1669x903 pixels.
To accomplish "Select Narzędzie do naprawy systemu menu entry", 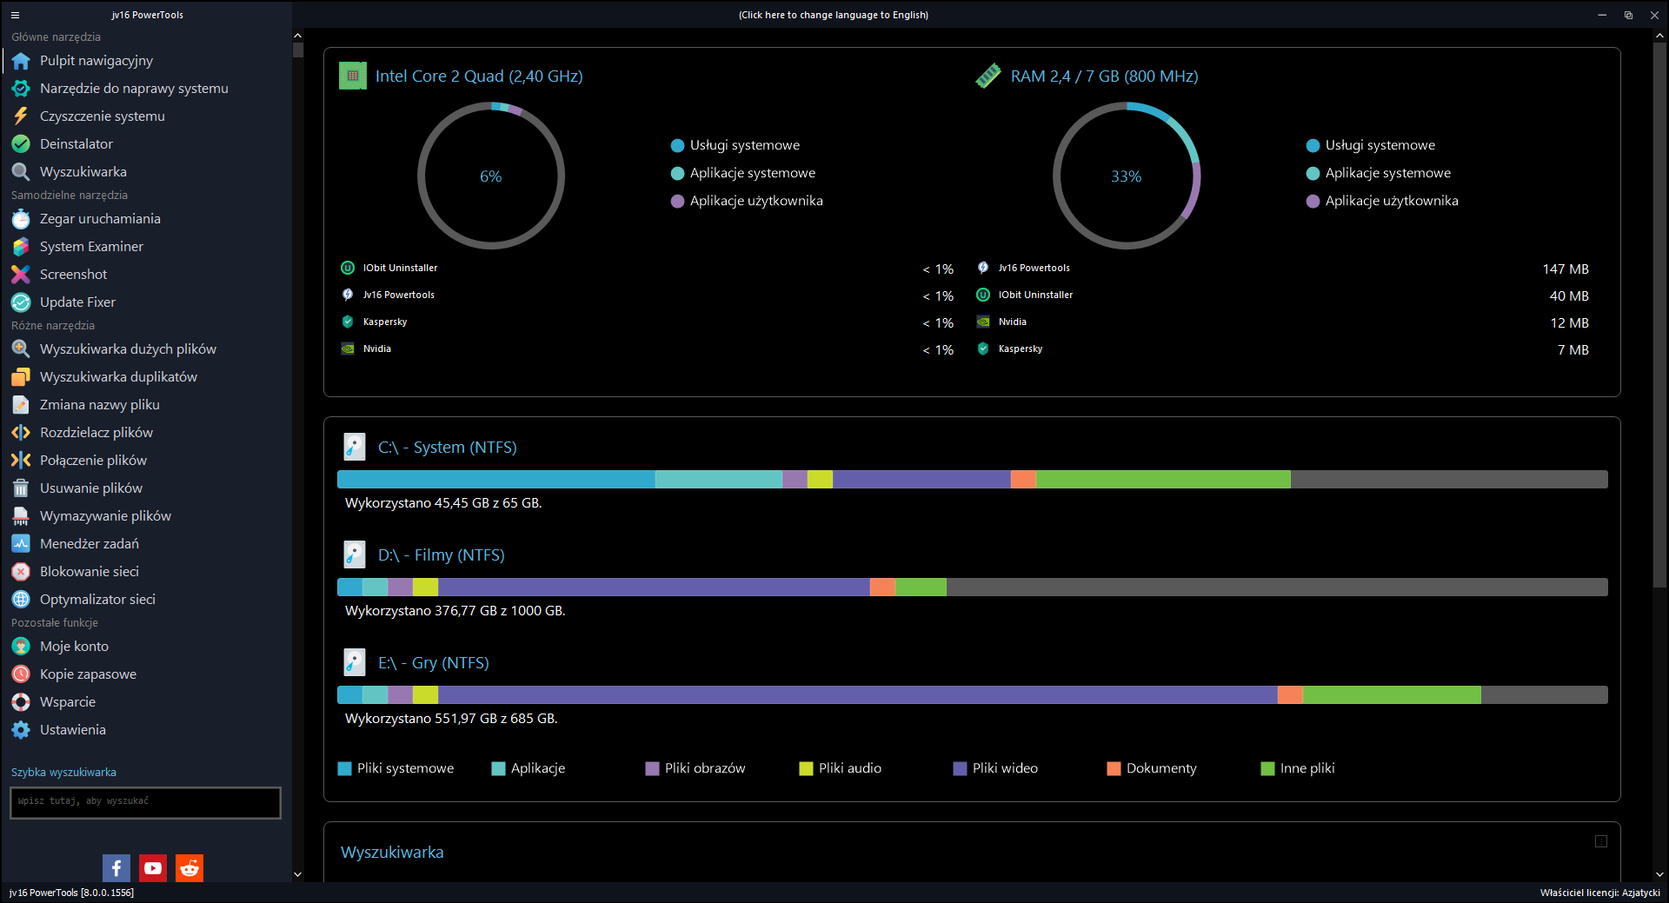I will point(134,89).
